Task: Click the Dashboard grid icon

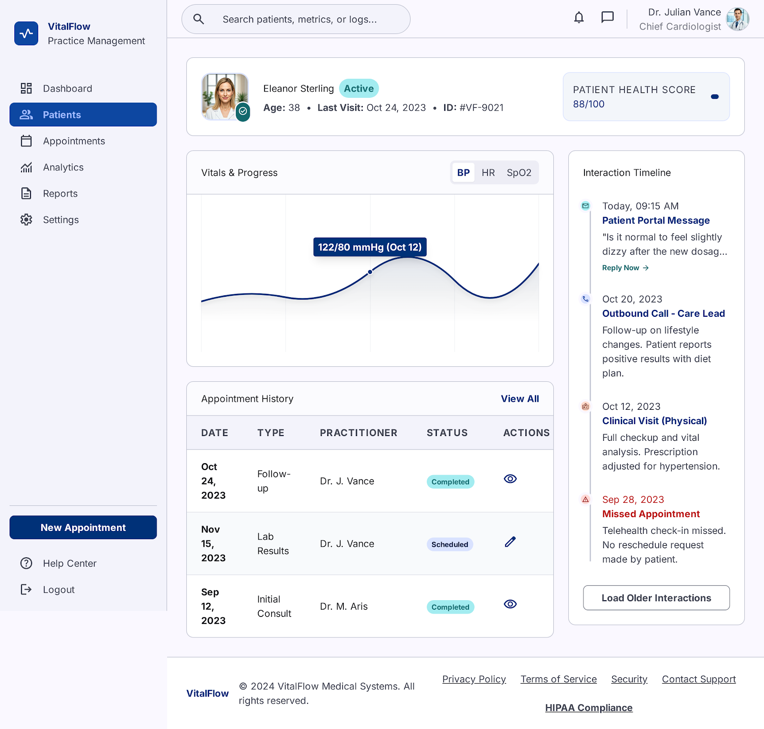Action: (26, 88)
